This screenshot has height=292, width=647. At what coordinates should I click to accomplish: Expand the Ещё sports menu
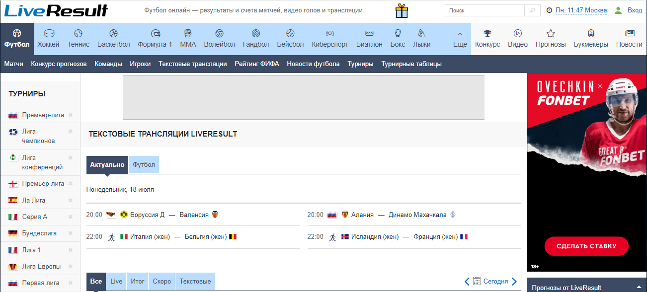(460, 39)
